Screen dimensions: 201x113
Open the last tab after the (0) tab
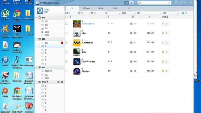click(129, 8)
